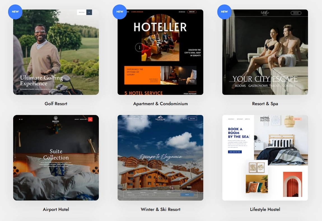
Task: Click the circled down-arrow icon in Hoteller preview
Action: click(x=139, y=47)
